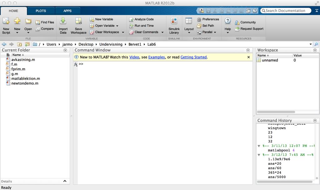Open the Open button dropdown arrow

point(28,33)
